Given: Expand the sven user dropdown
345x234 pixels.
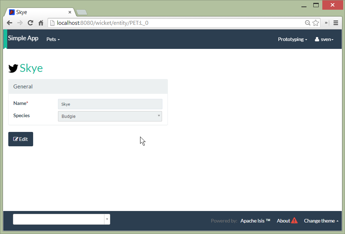Looking at the screenshot, I should 324,39.
